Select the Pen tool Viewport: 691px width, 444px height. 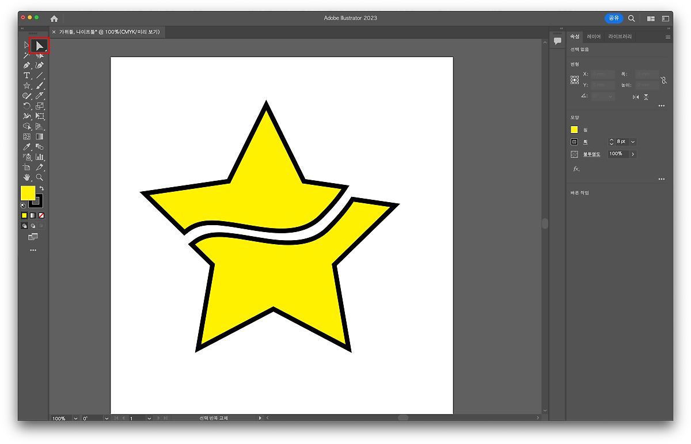[x=26, y=66]
